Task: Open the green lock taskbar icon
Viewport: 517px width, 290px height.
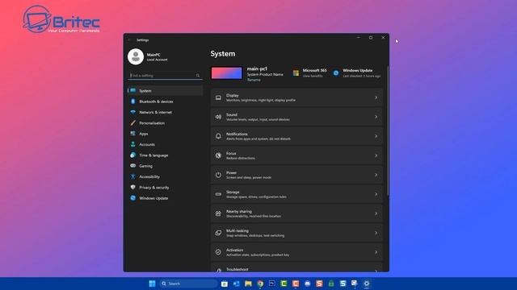Action: (x=331, y=284)
